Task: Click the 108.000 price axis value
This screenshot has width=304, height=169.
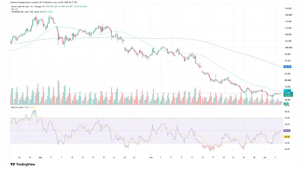Action: 288,35
